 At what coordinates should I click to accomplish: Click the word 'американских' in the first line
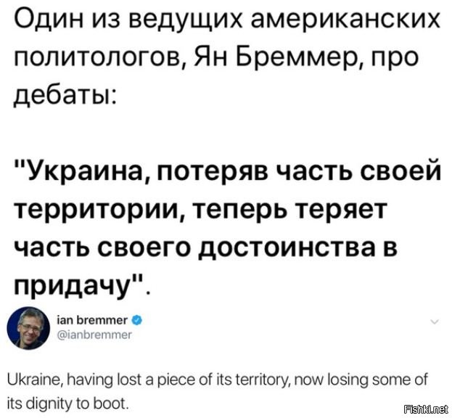(x=345, y=21)
